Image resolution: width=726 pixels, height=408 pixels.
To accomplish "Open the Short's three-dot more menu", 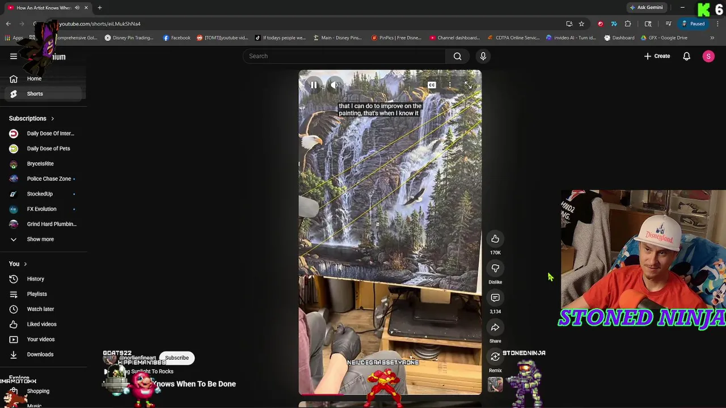I will (x=450, y=85).
